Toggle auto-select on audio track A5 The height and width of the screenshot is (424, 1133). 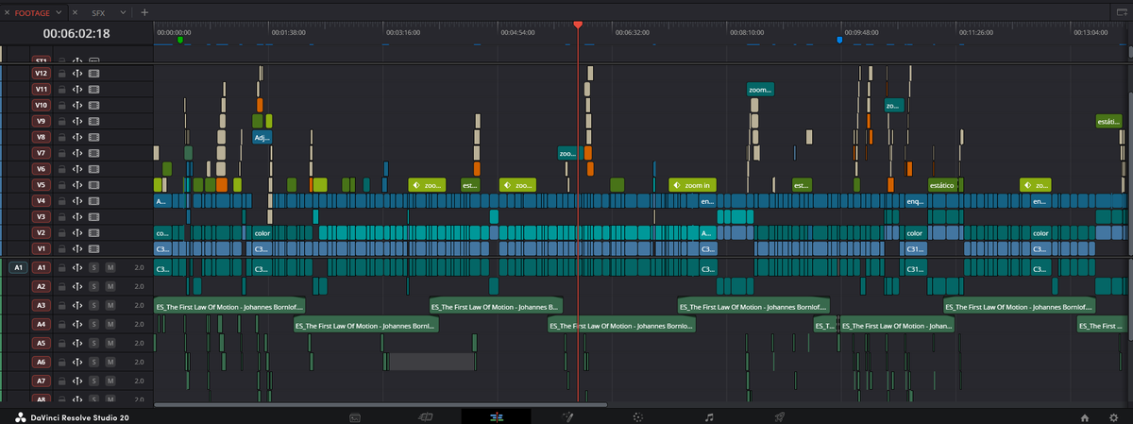point(77,343)
